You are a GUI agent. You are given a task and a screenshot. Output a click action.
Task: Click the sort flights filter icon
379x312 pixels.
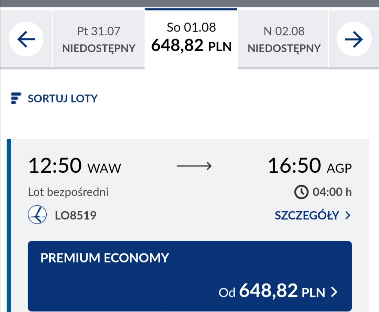click(16, 98)
